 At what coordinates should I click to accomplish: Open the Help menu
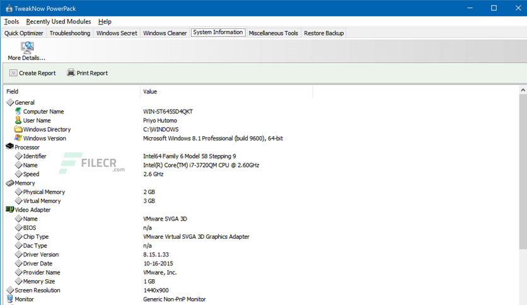click(x=105, y=21)
